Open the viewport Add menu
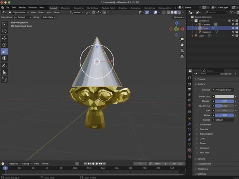239x179 pixels. (49, 12)
